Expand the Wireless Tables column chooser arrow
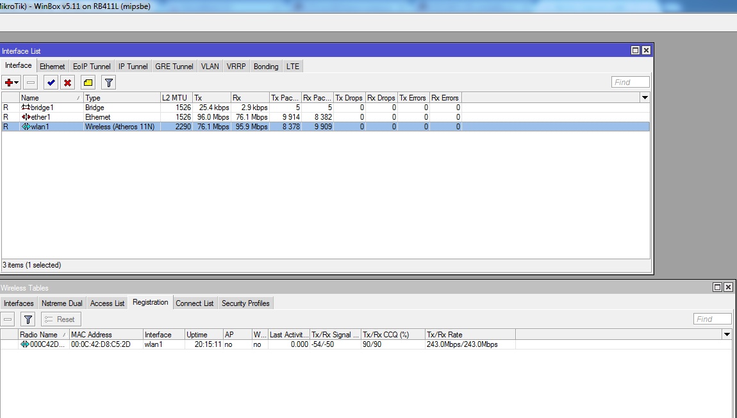Image resolution: width=737 pixels, height=418 pixels. (727, 334)
